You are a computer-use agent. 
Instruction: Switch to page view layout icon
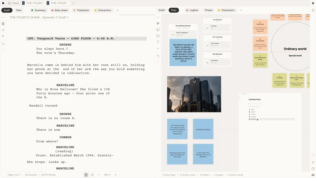86,175
